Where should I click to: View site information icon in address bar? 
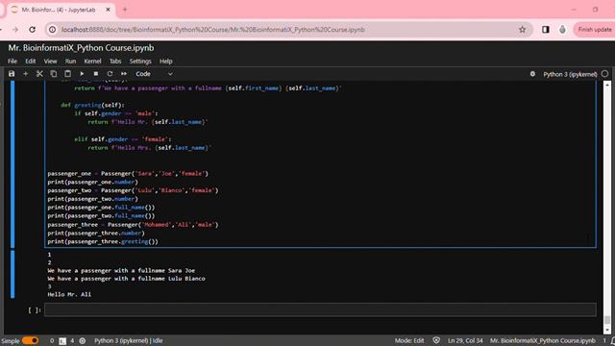pos(52,30)
